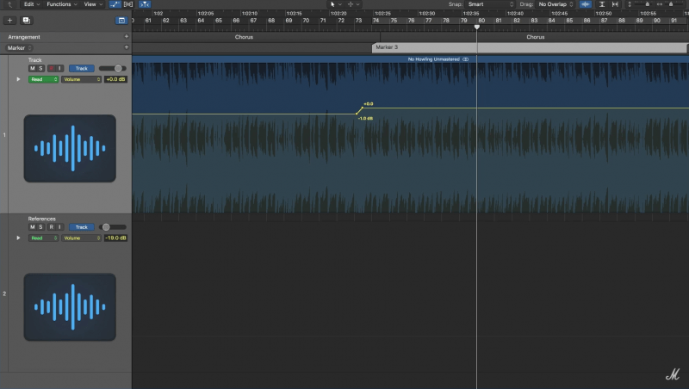Open the Read automation mode menu on Track
The image size is (689, 389).
(x=44, y=79)
